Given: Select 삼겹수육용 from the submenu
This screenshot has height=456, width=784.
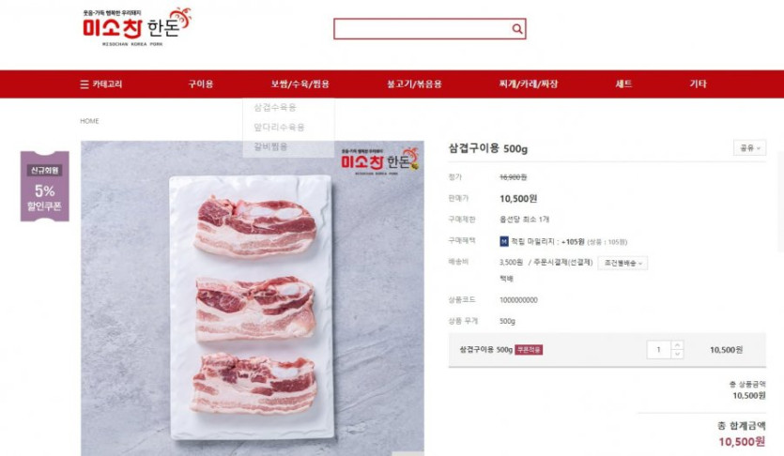Looking at the screenshot, I should pyautogui.click(x=275, y=107).
